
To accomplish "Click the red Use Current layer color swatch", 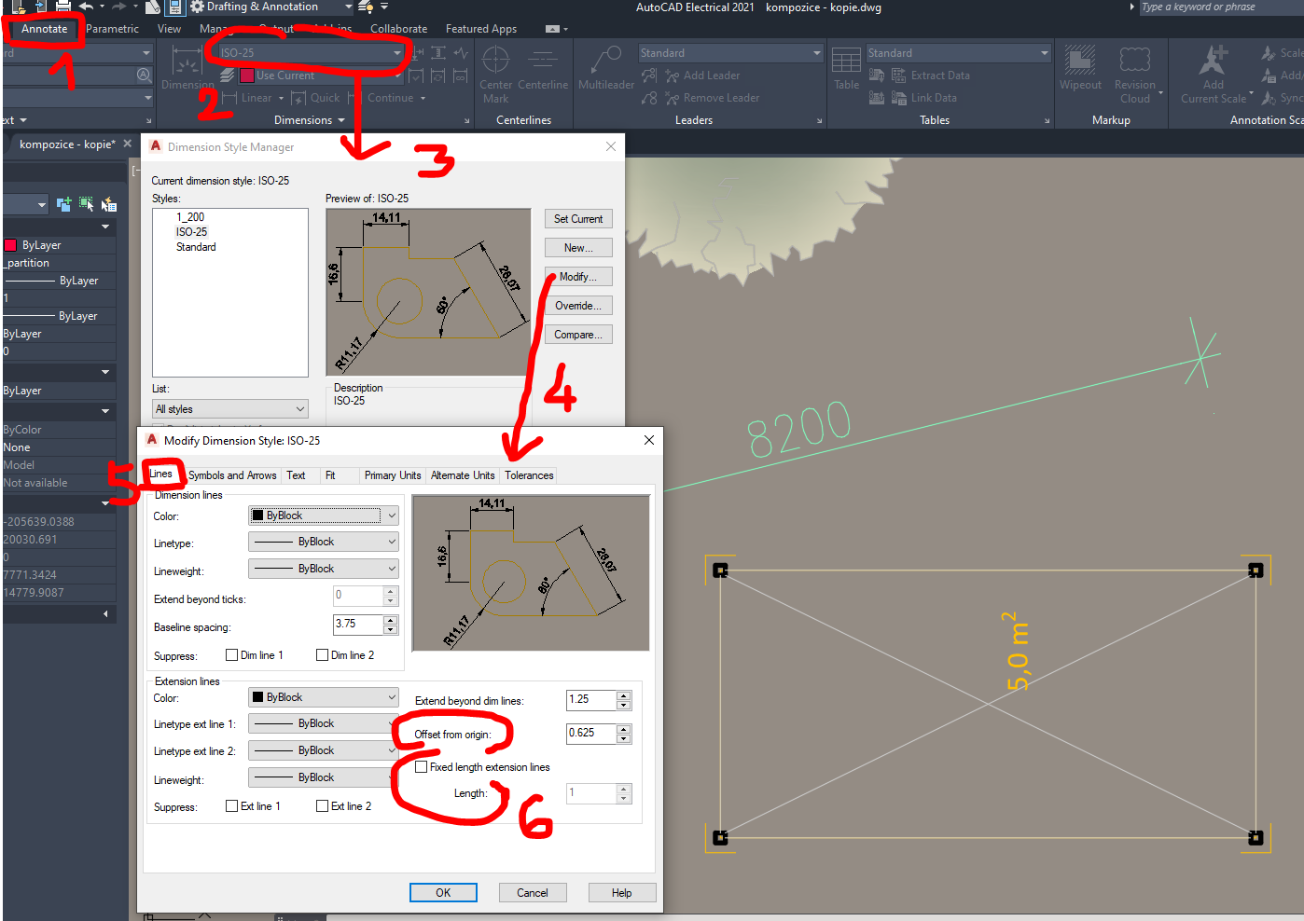I will click(246, 76).
